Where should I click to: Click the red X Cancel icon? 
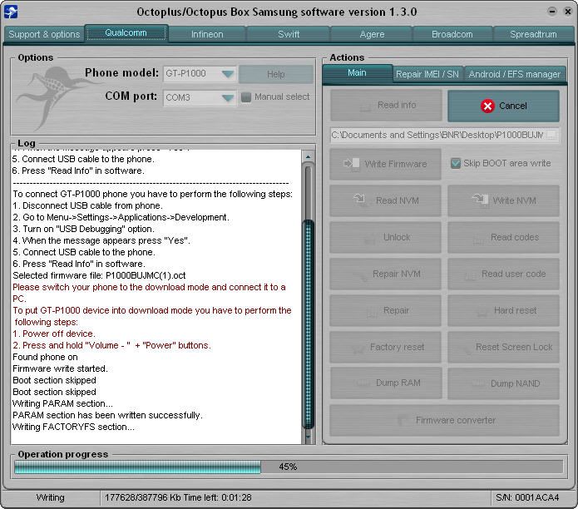point(487,106)
